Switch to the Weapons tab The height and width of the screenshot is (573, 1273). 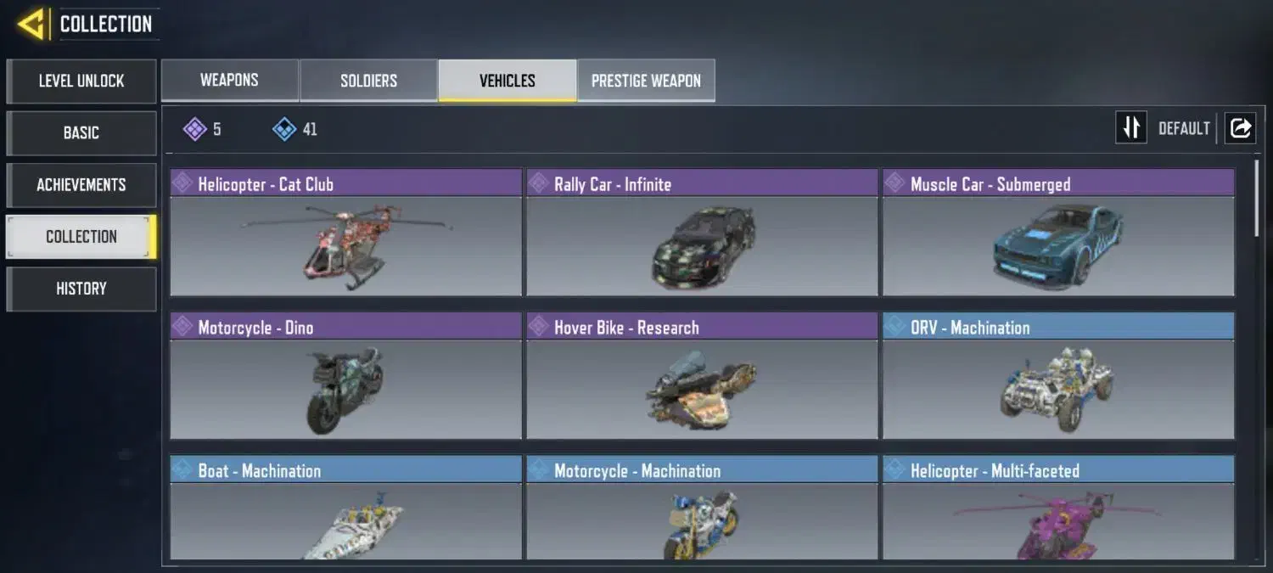point(229,81)
